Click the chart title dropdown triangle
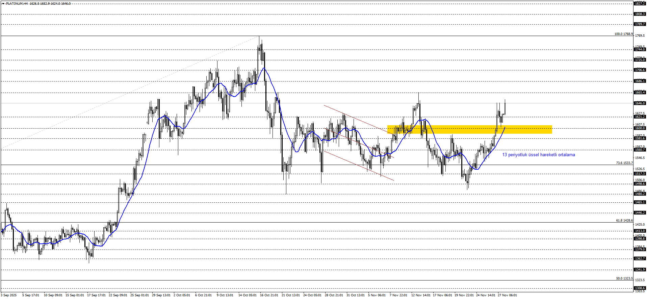 pyautogui.click(x=3, y=4)
